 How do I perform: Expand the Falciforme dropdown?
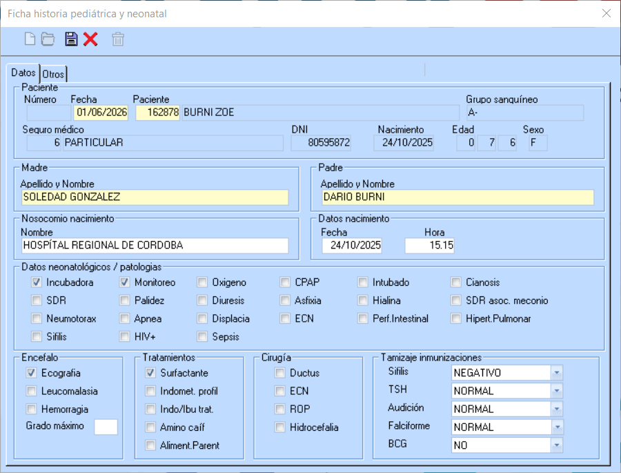pyautogui.click(x=556, y=427)
